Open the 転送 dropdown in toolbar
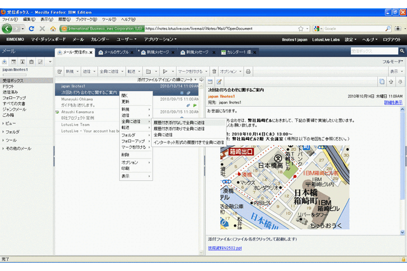This screenshot has height=271, width=407. point(139,71)
